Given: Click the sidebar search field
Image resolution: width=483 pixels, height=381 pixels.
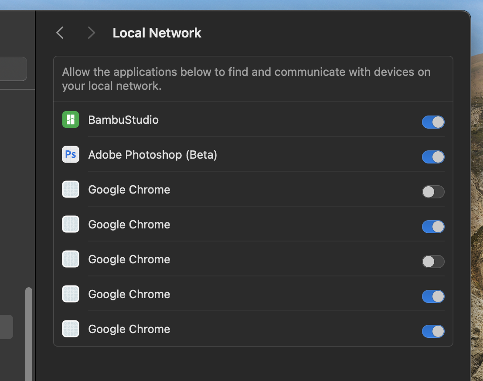Looking at the screenshot, I should point(13,69).
